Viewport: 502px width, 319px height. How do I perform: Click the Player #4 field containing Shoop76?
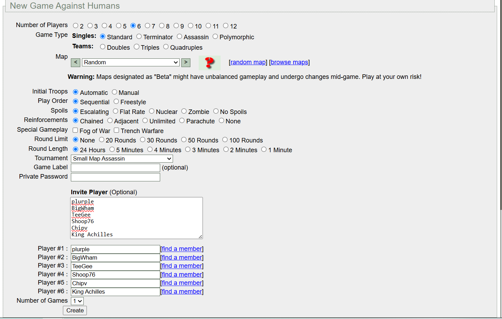(x=115, y=275)
